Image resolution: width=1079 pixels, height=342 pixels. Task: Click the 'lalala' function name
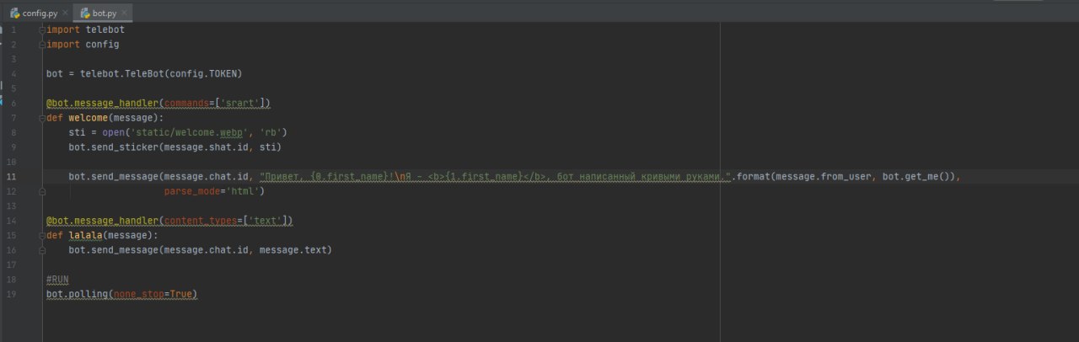[85, 235]
